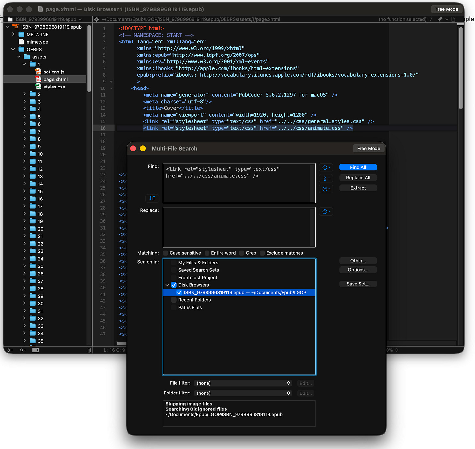Select assets folder icon
Image resolution: width=475 pixels, height=449 pixels.
click(27, 57)
